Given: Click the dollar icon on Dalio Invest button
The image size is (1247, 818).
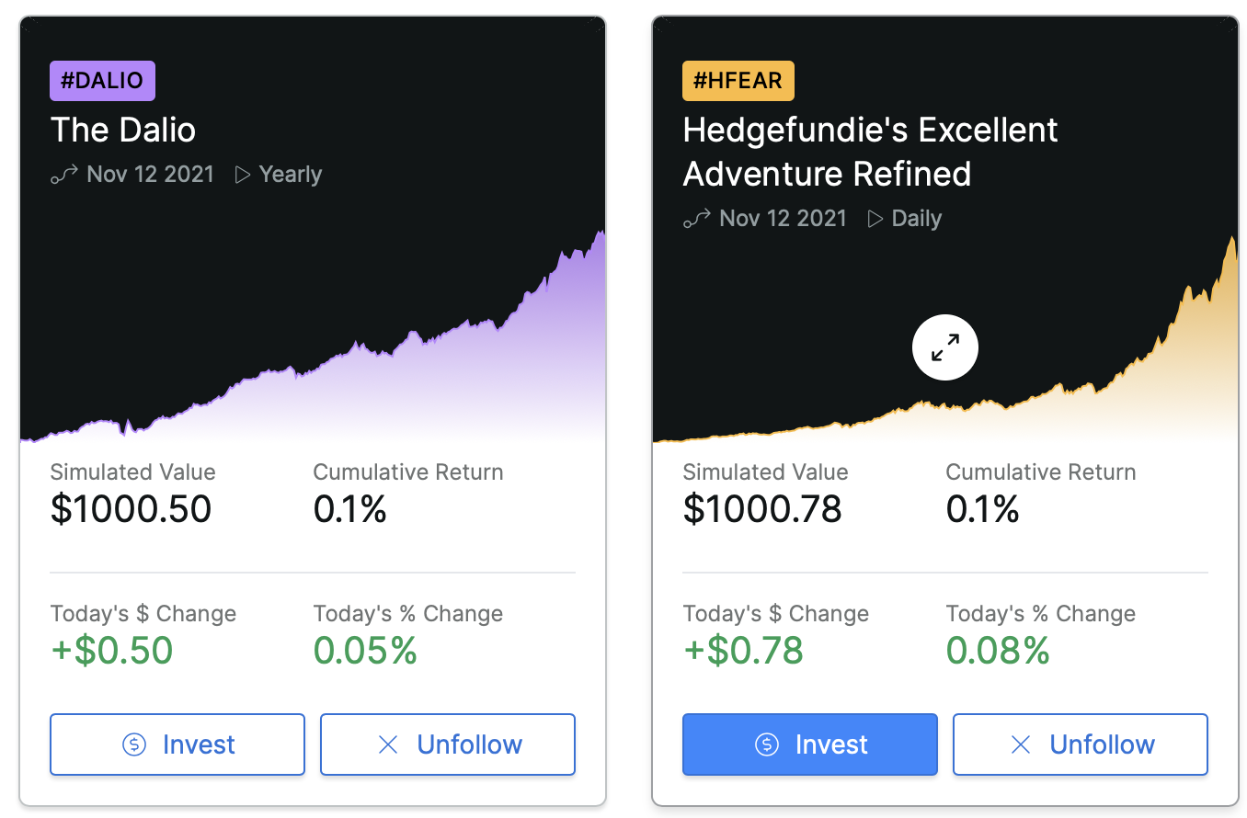Looking at the screenshot, I should 134,744.
